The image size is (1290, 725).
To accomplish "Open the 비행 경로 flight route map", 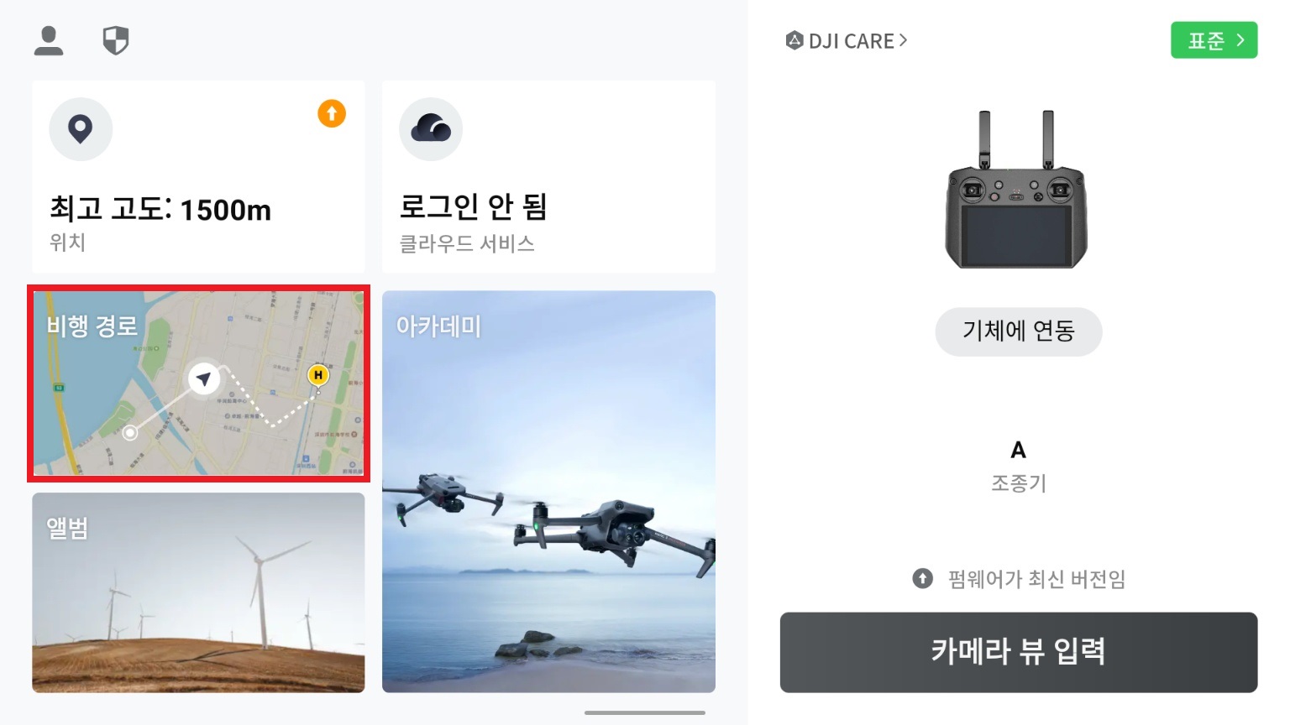I will [x=198, y=383].
